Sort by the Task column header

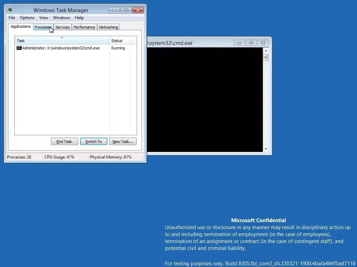coord(62,40)
